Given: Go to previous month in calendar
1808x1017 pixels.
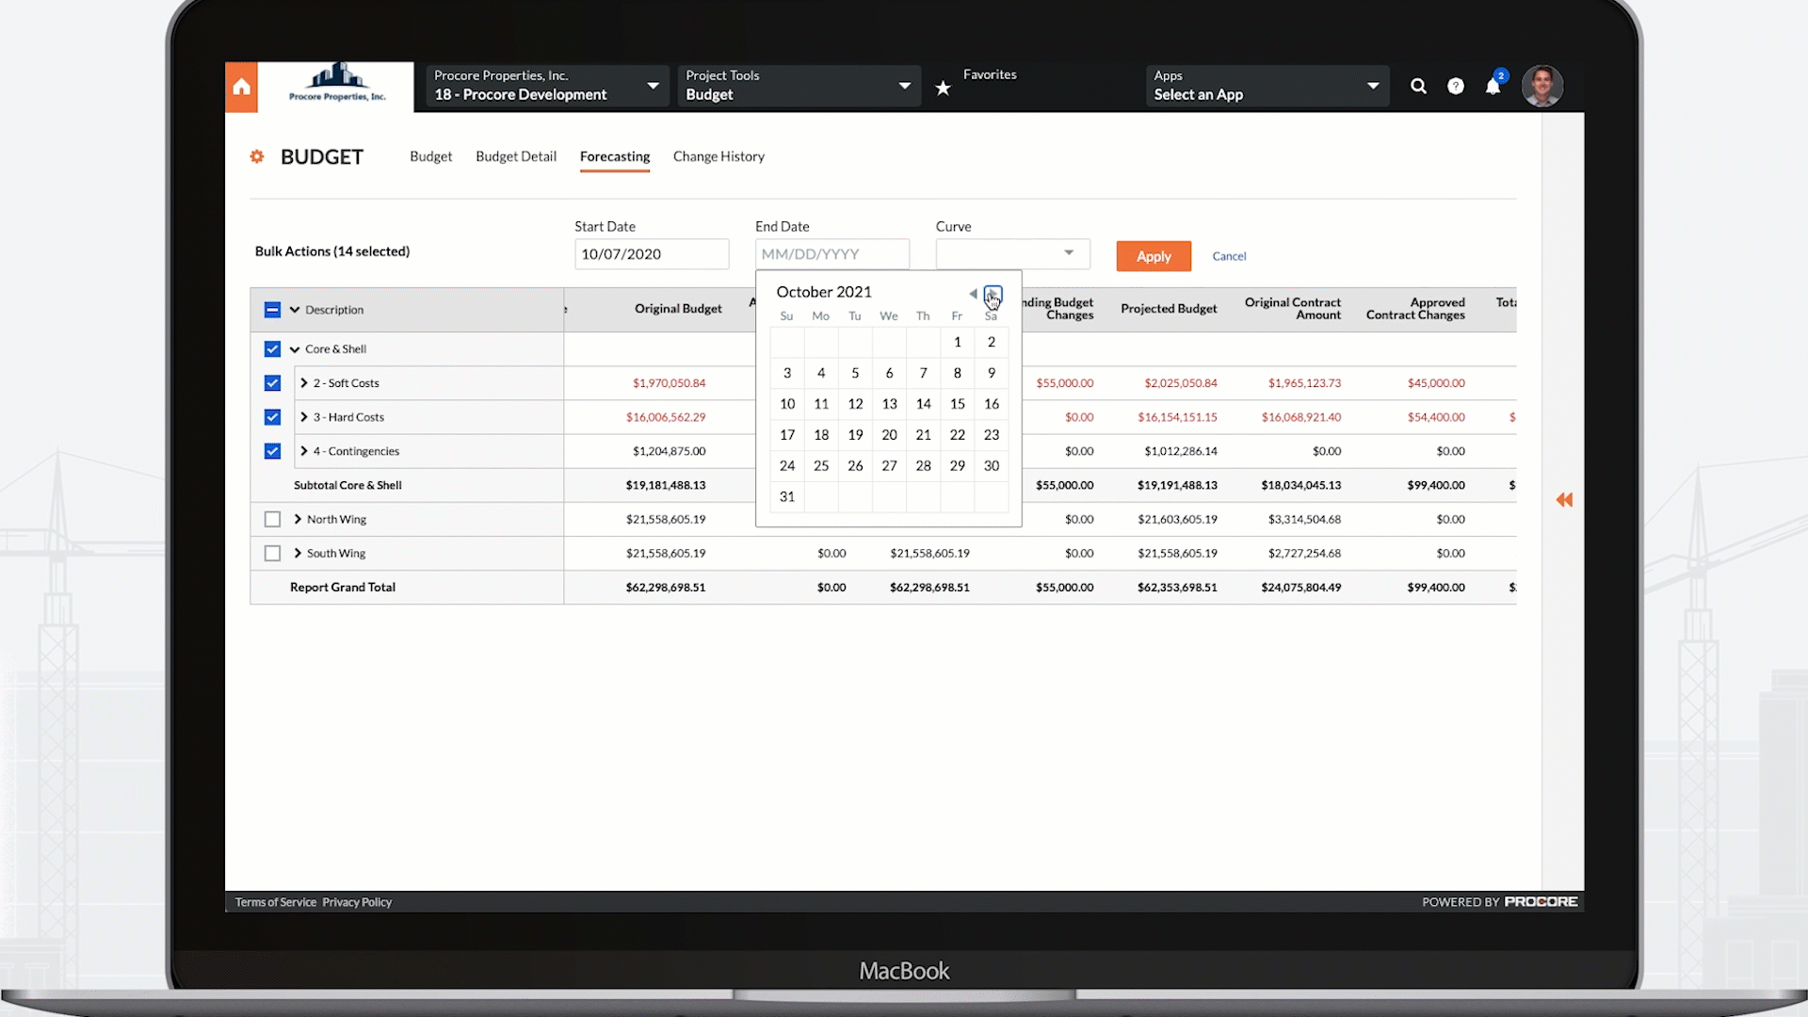Looking at the screenshot, I should pyautogui.click(x=973, y=294).
